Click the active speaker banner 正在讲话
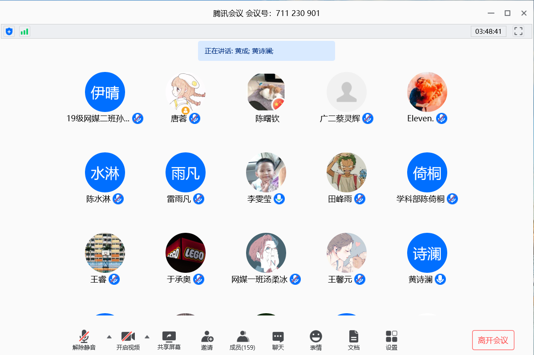 266,51
